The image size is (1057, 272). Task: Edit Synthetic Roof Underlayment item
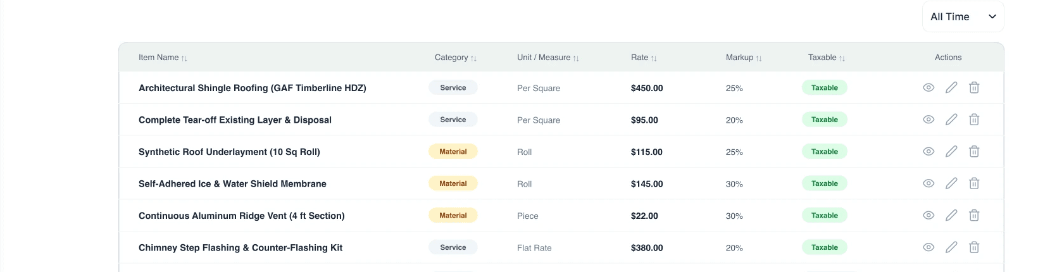click(951, 152)
